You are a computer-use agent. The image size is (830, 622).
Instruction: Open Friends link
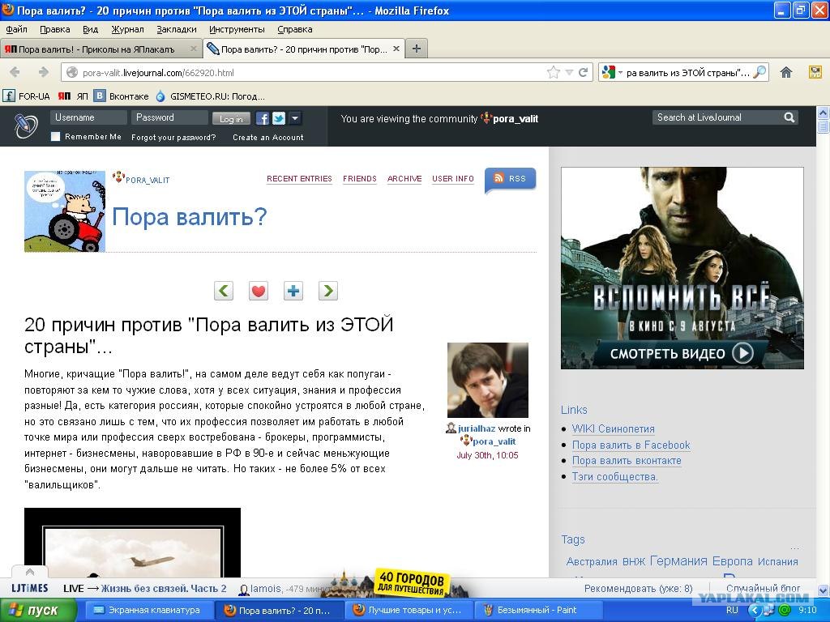[x=359, y=179]
